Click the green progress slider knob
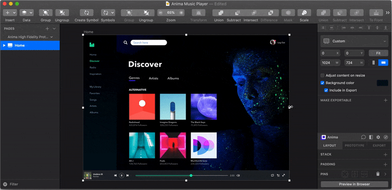The image size is (392, 190). point(191,175)
